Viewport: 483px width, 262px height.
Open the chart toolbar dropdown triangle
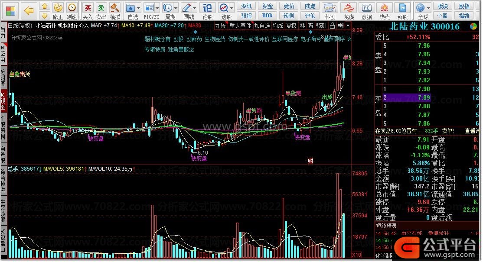[348, 26]
